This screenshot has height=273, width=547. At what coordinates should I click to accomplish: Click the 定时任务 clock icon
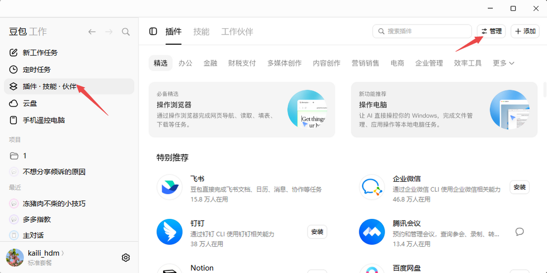(14, 70)
